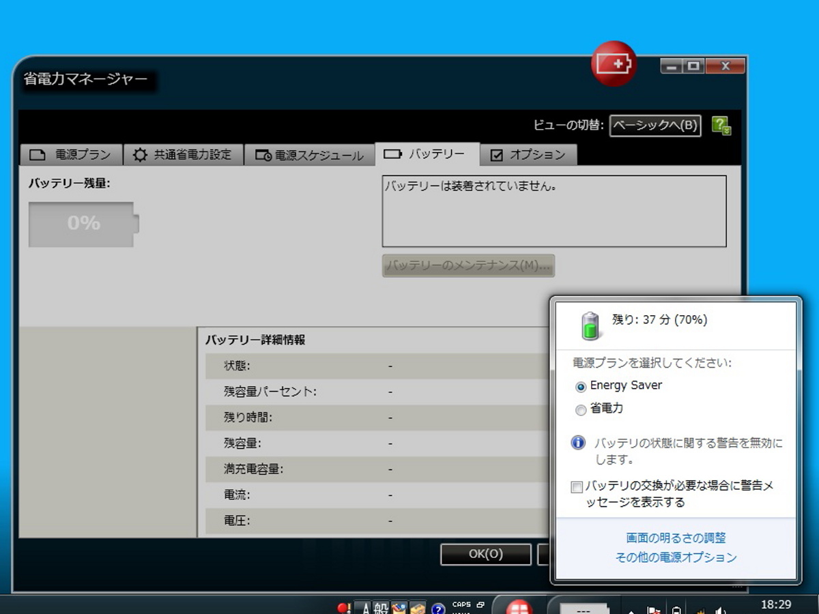Viewport: 819px width, 614px height.
Task: Select the Energy Saver power plan
Action: [581, 387]
